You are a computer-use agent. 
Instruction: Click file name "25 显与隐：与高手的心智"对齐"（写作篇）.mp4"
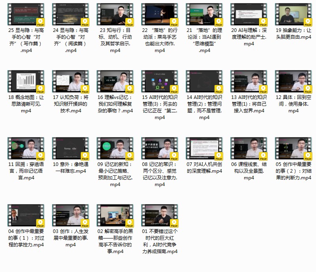click(26, 40)
